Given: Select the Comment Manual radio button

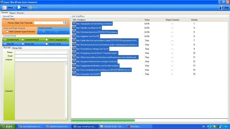Looking at the screenshot, I should [23, 40].
